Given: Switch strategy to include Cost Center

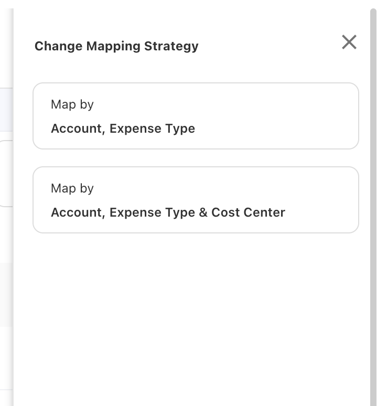Looking at the screenshot, I should coord(196,200).
